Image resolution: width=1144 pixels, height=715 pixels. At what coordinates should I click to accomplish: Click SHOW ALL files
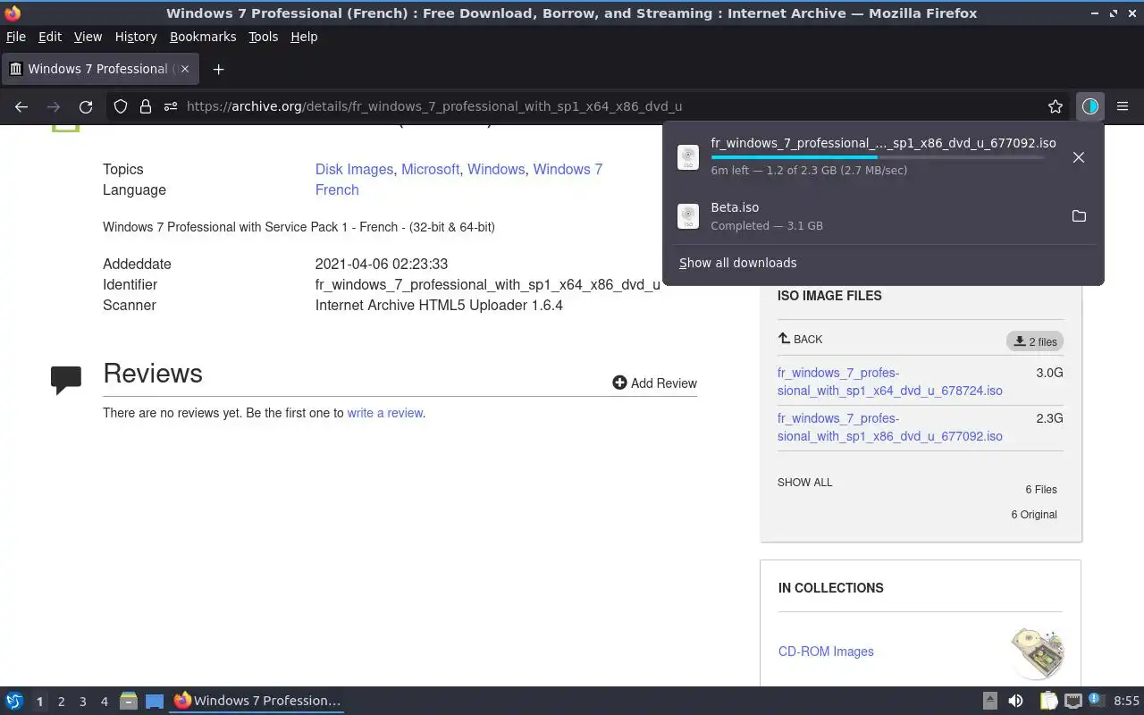(x=804, y=483)
